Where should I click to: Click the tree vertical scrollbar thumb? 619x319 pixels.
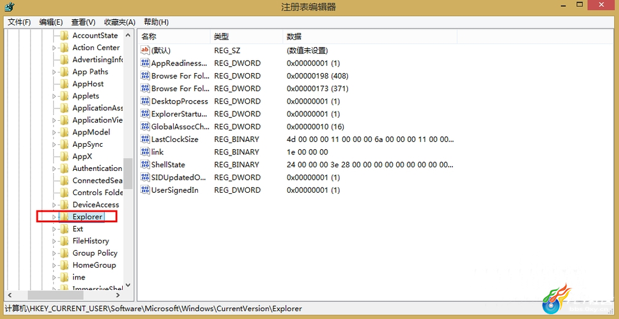128,173
